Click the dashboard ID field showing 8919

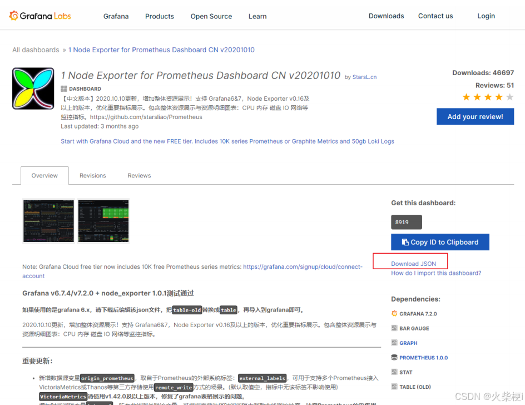tap(407, 222)
